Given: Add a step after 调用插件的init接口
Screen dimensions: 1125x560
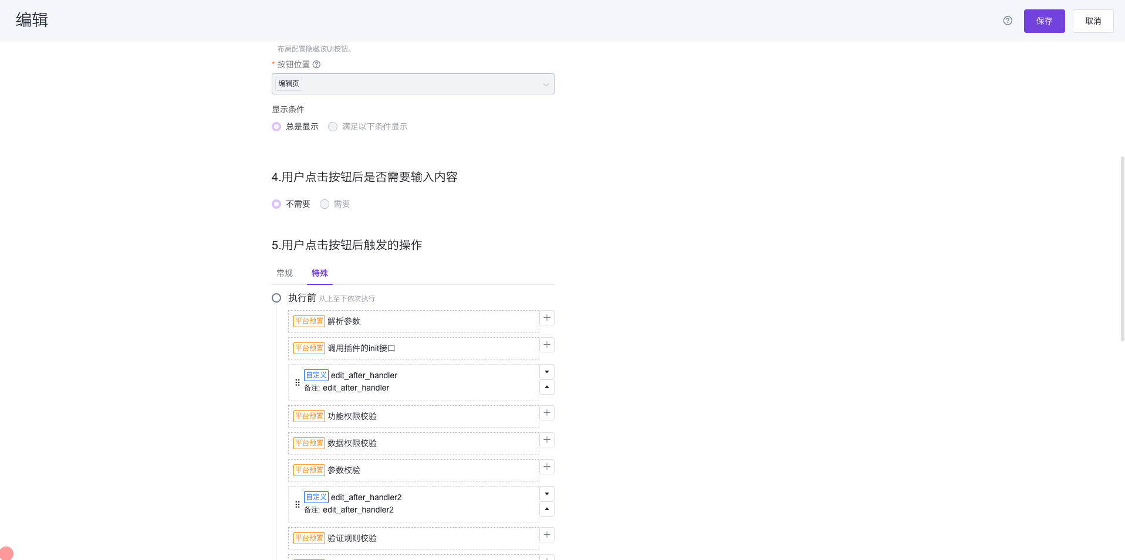Looking at the screenshot, I should click(x=546, y=345).
